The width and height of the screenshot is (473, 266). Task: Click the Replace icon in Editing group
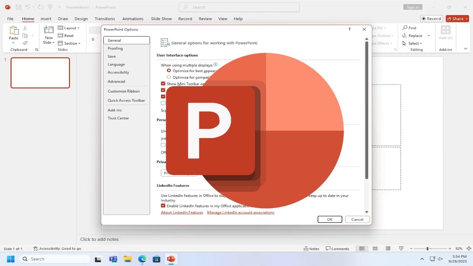pyautogui.click(x=405, y=36)
